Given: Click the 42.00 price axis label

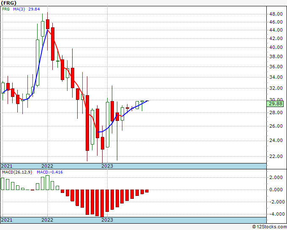Looking at the screenshot, I should point(276,39).
